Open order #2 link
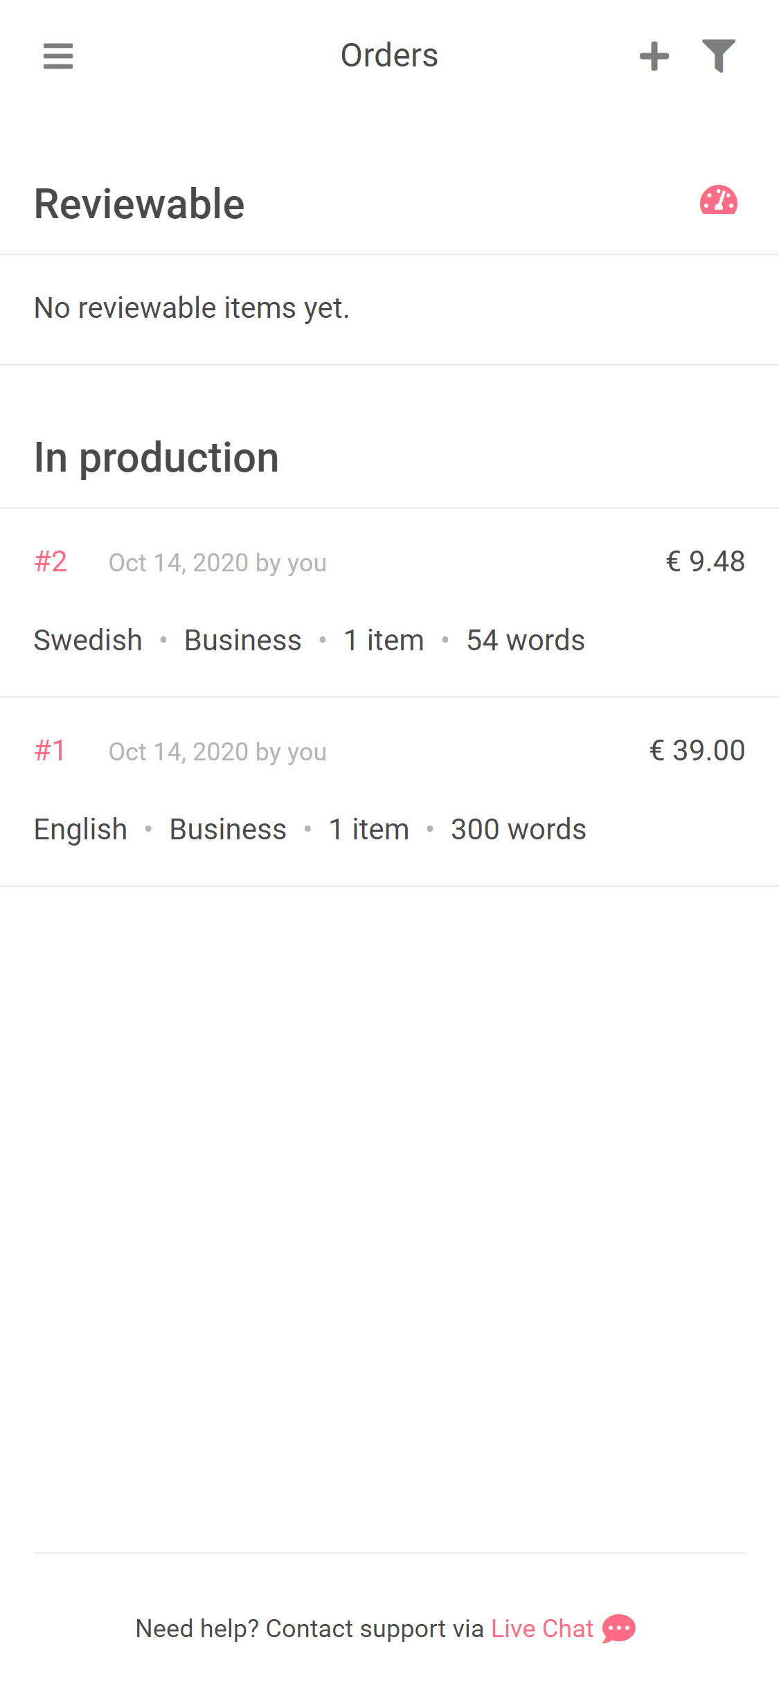 [x=51, y=562]
